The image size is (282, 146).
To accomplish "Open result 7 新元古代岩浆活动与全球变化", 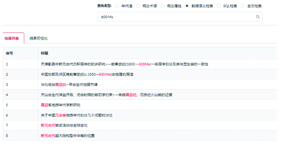I will (x=64, y=125).
